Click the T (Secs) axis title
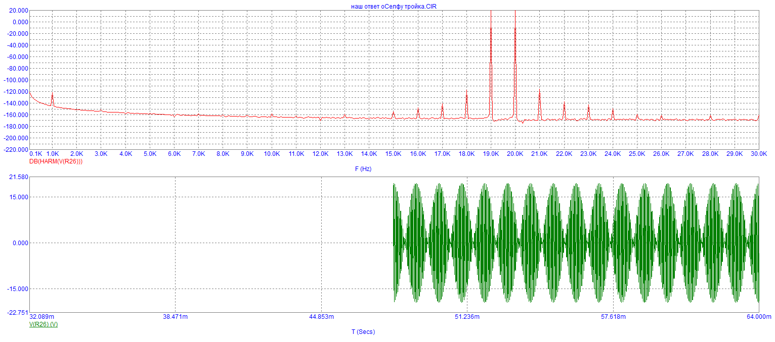Screen dimensions: 775x342 point(363,331)
